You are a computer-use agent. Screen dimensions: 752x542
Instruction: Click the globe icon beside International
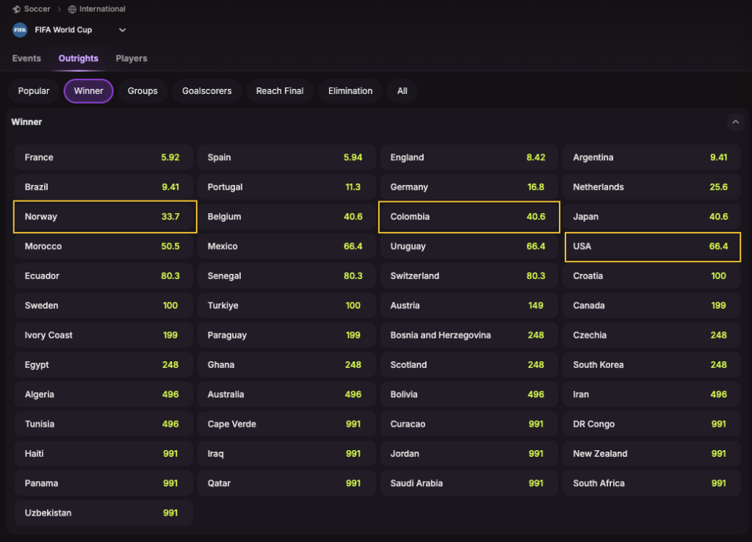click(72, 10)
